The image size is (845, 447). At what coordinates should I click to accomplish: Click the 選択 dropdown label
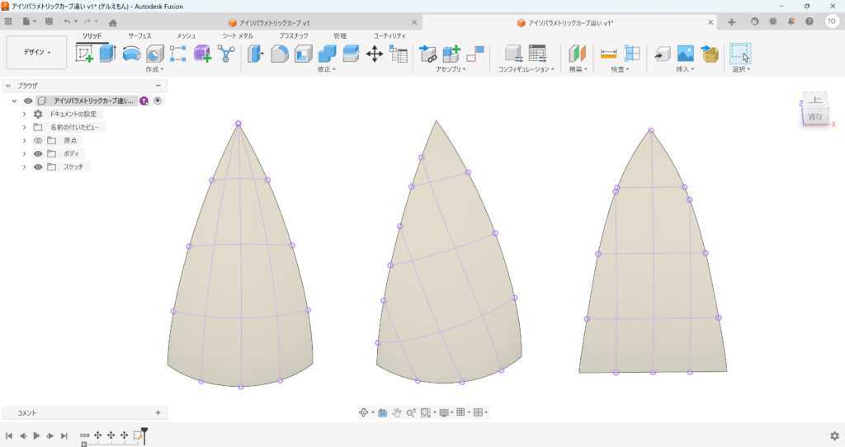coord(740,70)
